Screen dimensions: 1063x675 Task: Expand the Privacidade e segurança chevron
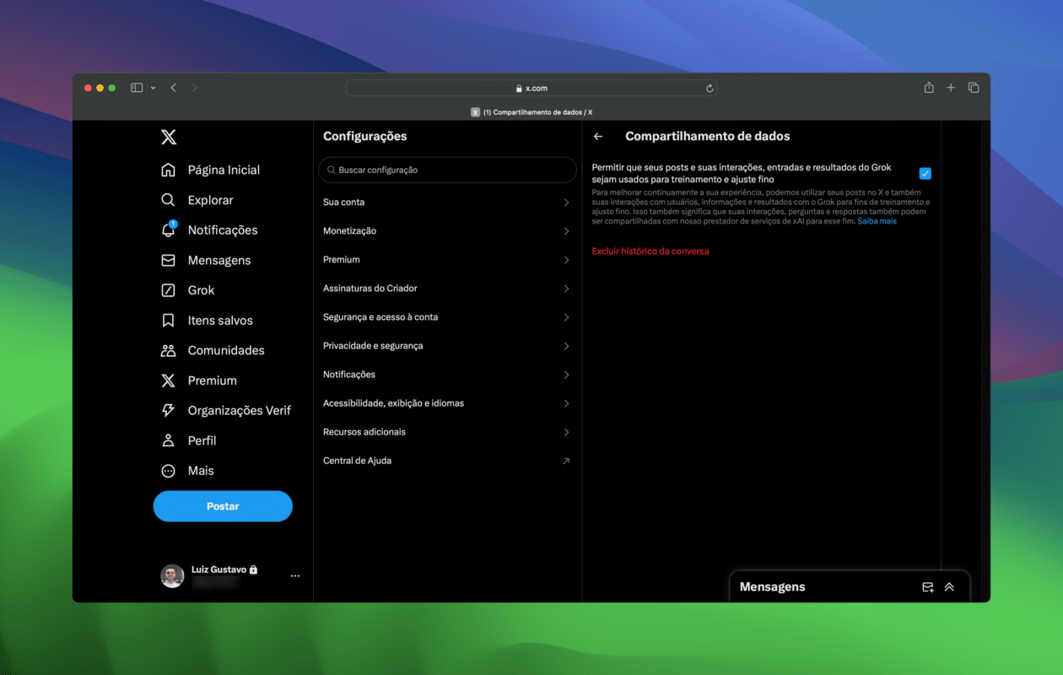[x=566, y=346]
